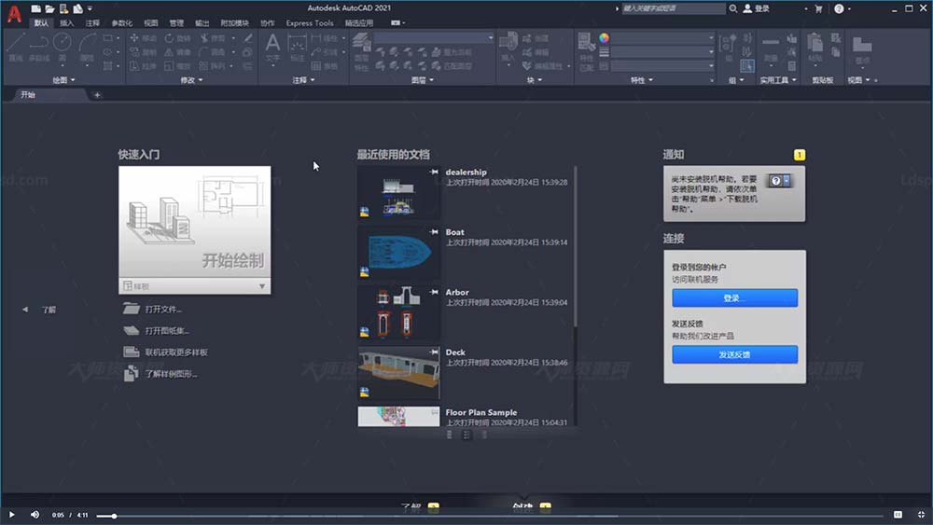
Task: Click the Learn left arrow navigation
Action: (25, 310)
